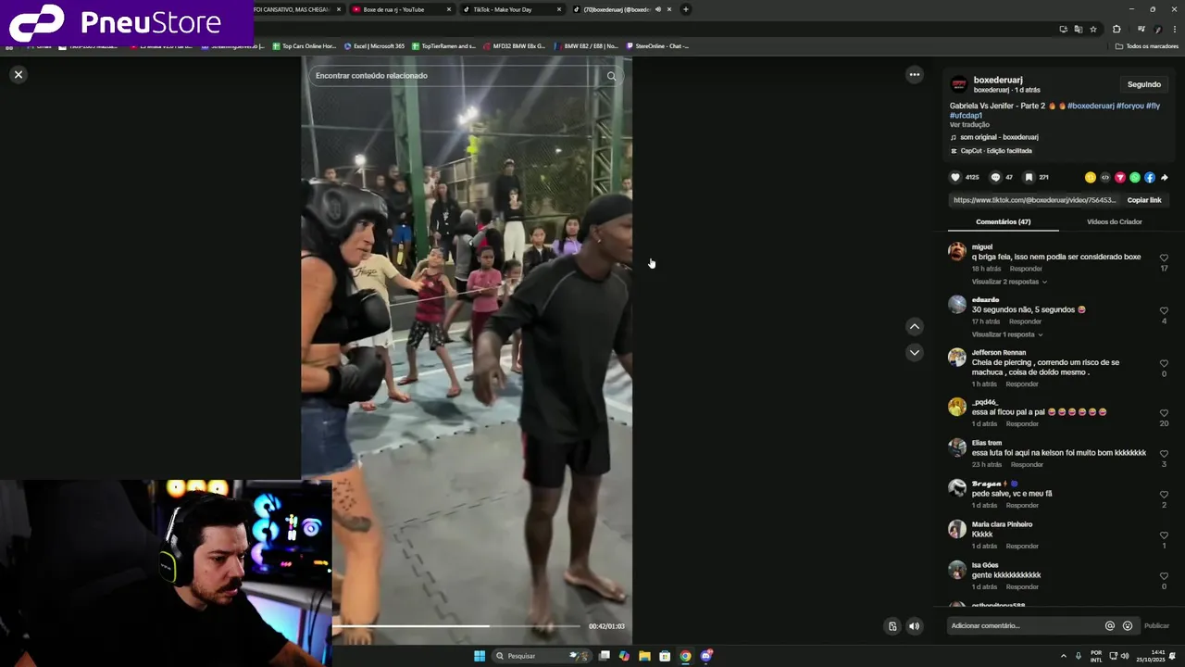Bookmark page with star icon

tap(1093, 29)
